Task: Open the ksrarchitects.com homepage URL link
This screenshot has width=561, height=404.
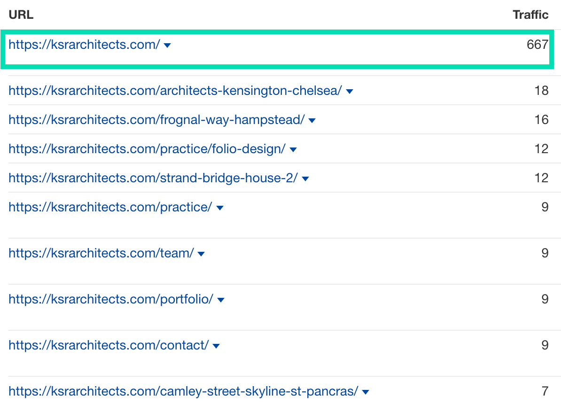Action: point(85,45)
